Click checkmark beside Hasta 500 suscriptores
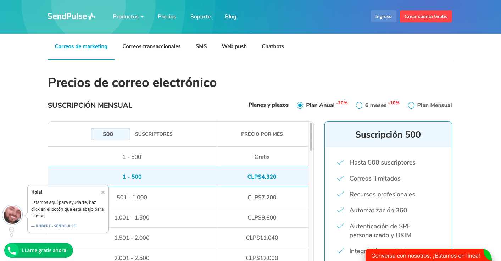This screenshot has height=261, width=501. click(340, 162)
